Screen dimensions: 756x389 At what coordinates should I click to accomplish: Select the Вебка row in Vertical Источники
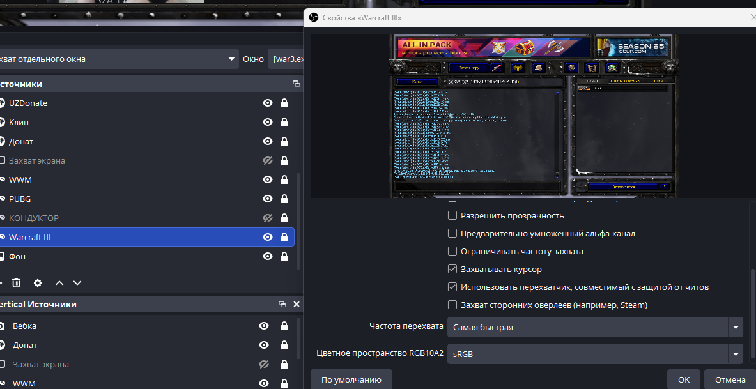[146, 326]
